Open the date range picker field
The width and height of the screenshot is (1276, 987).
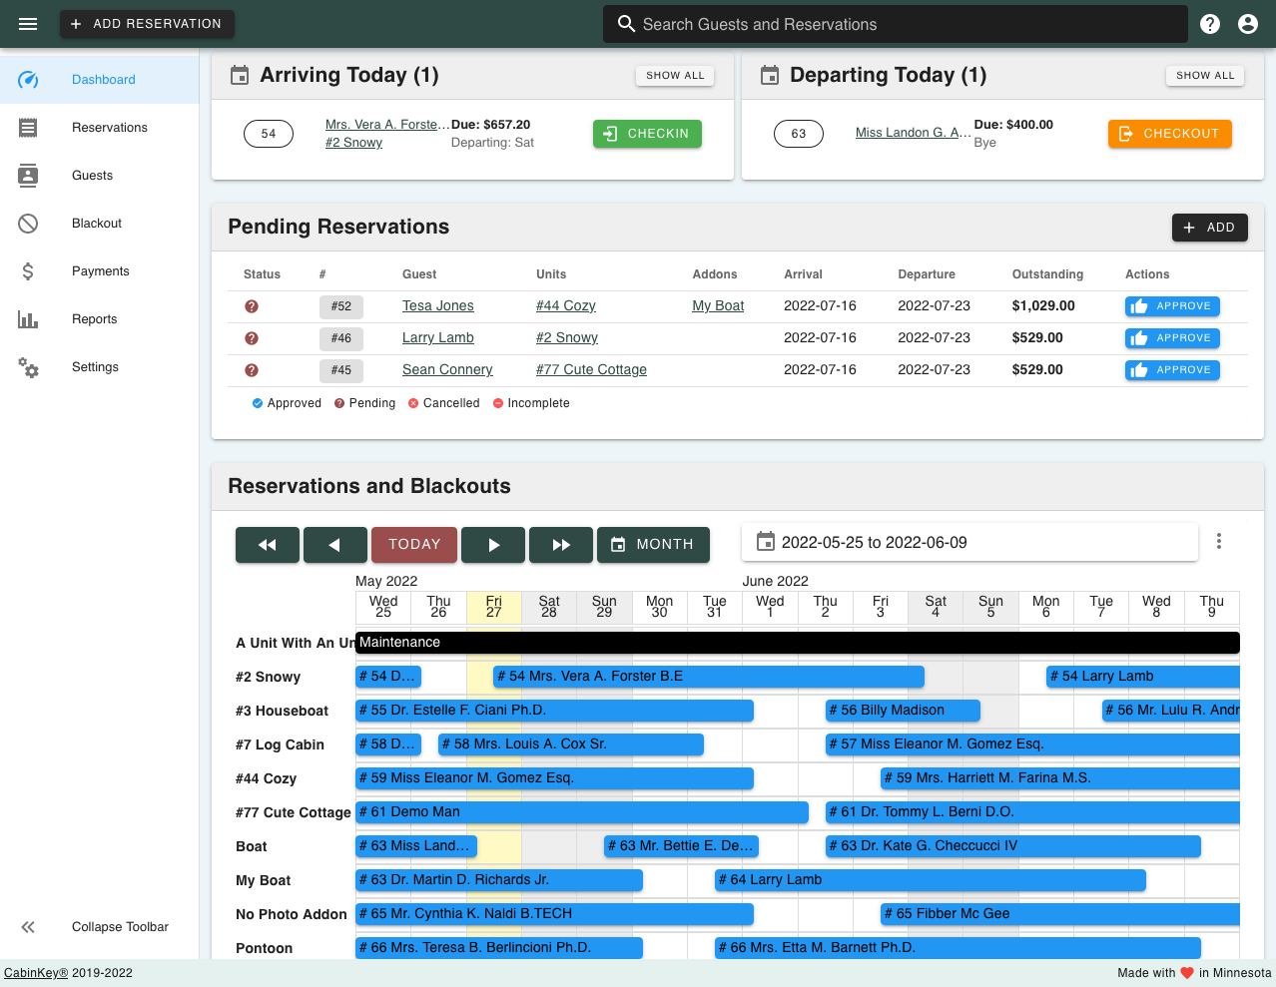968,541
